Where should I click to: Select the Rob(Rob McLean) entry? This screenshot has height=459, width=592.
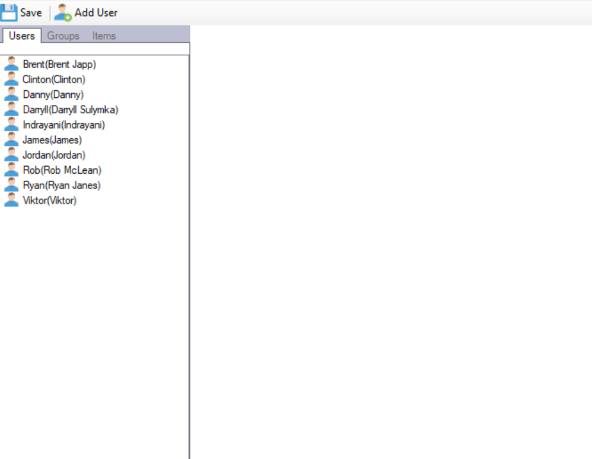62,170
